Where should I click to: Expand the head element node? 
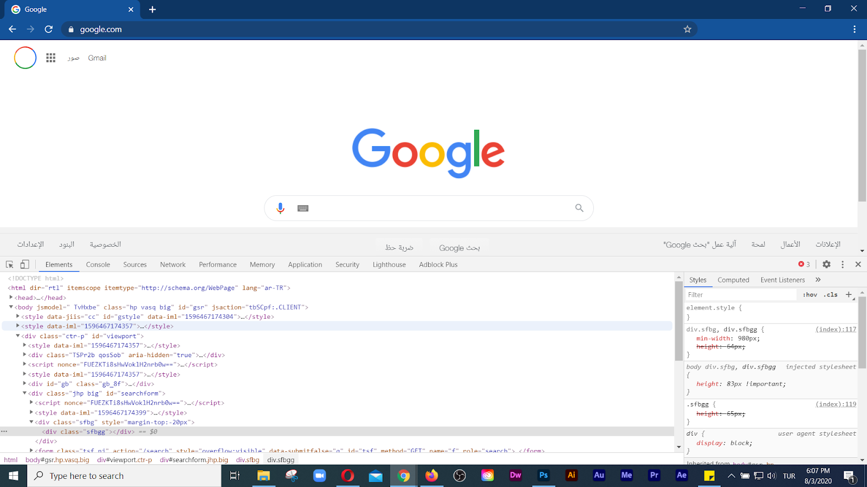[11, 297]
